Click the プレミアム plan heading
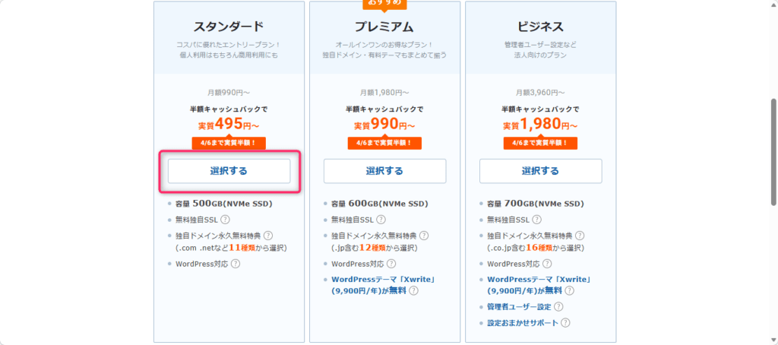This screenshot has height=345, width=778. click(384, 26)
